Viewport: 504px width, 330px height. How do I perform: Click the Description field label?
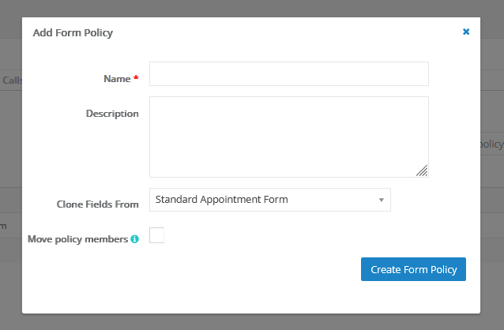click(112, 114)
